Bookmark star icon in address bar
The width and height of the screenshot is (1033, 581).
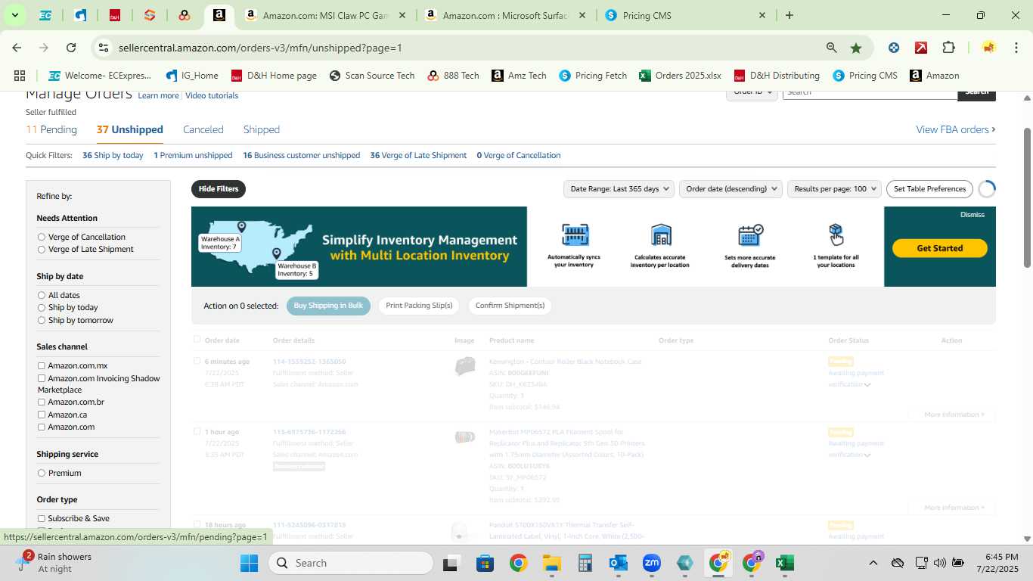click(x=856, y=48)
